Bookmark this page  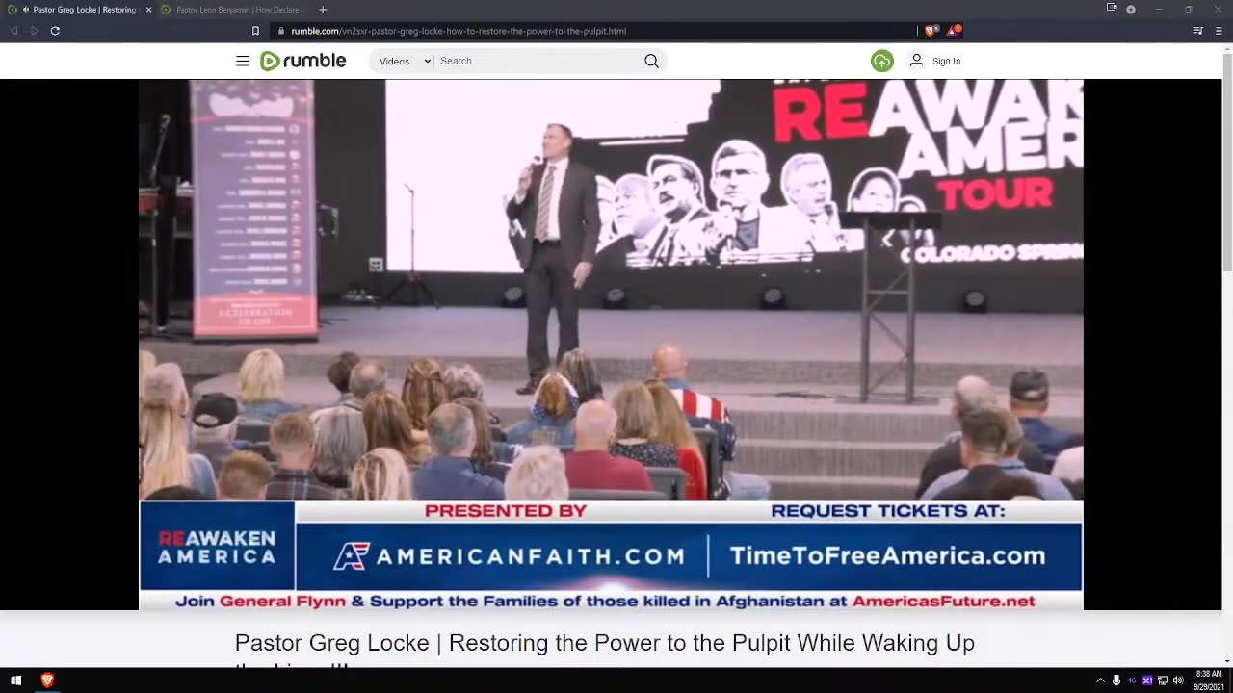click(x=255, y=31)
